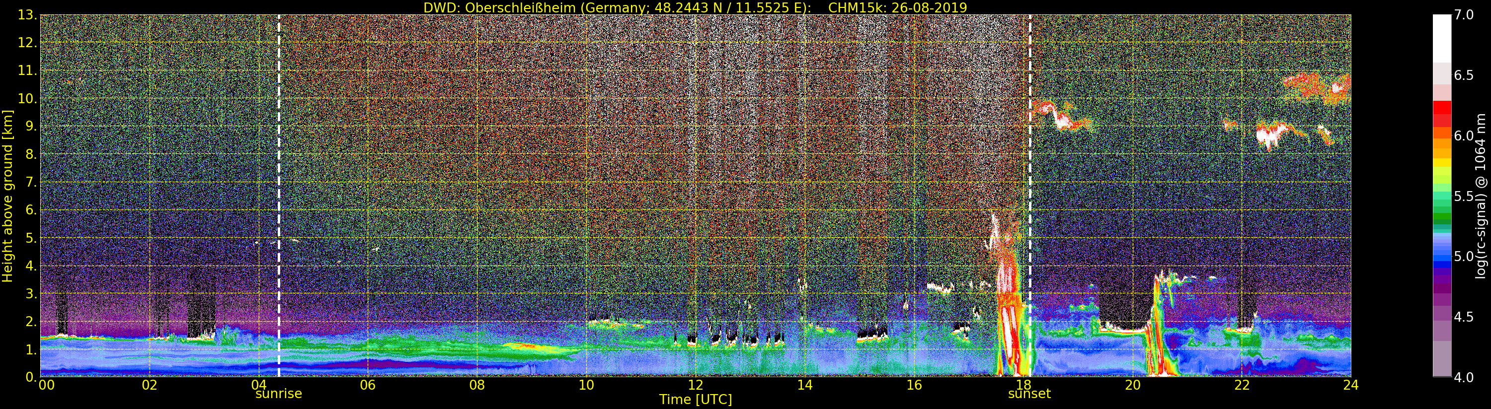Click the 7.0 label on the colorbar

click(x=1464, y=15)
